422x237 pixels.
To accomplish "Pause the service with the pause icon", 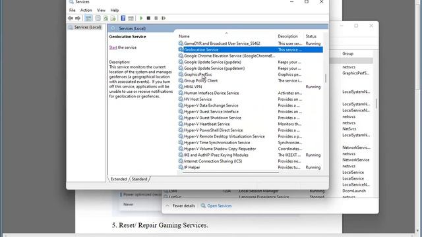I will [x=156, y=18].
